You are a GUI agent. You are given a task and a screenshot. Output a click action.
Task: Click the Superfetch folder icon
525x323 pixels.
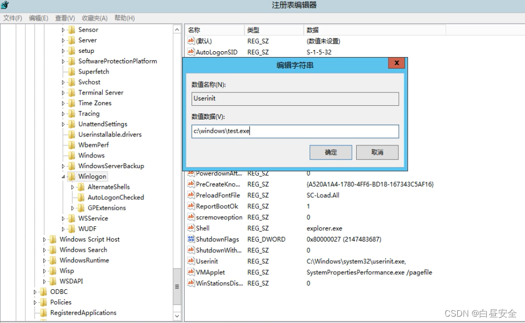[71, 71]
